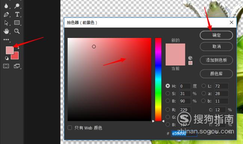
Task: Enable 只有 Web 颜色 checkbox
Action: click(x=70, y=128)
